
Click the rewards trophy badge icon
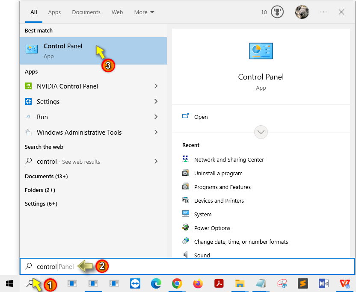[277, 12]
